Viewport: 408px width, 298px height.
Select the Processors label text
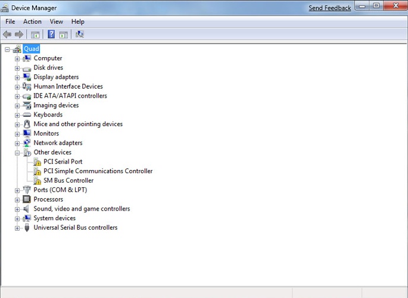point(48,199)
